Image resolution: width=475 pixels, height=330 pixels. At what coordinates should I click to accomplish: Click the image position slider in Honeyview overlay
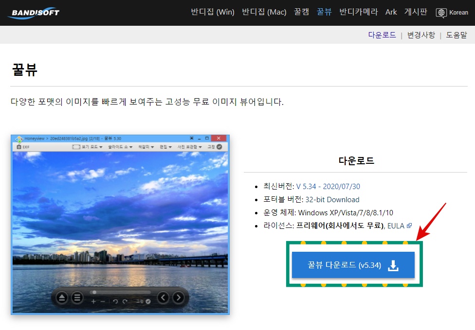120,292
